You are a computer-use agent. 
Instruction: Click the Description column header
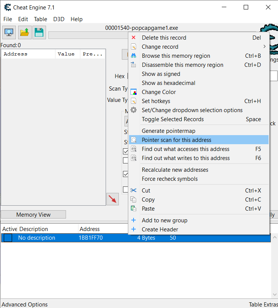click(48, 229)
